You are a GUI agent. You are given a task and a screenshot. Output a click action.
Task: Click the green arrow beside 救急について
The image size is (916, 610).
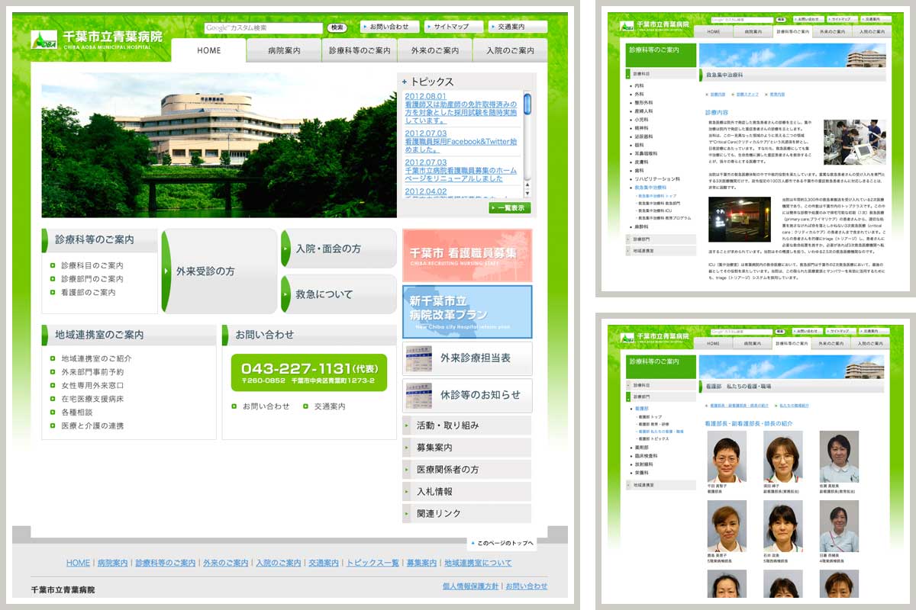click(x=286, y=294)
